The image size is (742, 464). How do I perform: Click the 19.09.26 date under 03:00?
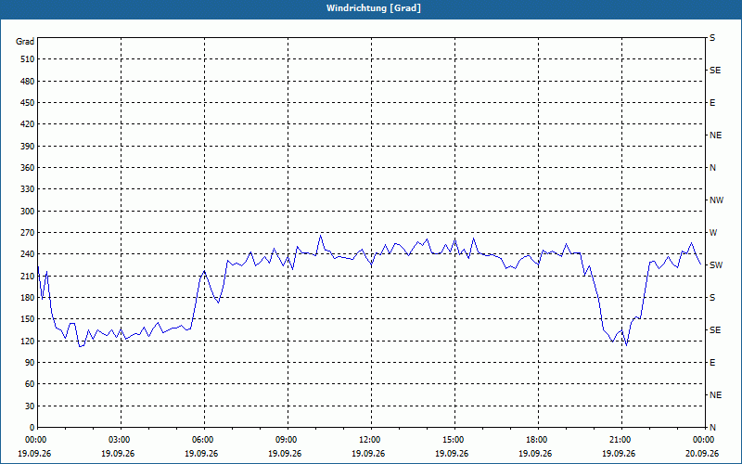pyautogui.click(x=118, y=453)
